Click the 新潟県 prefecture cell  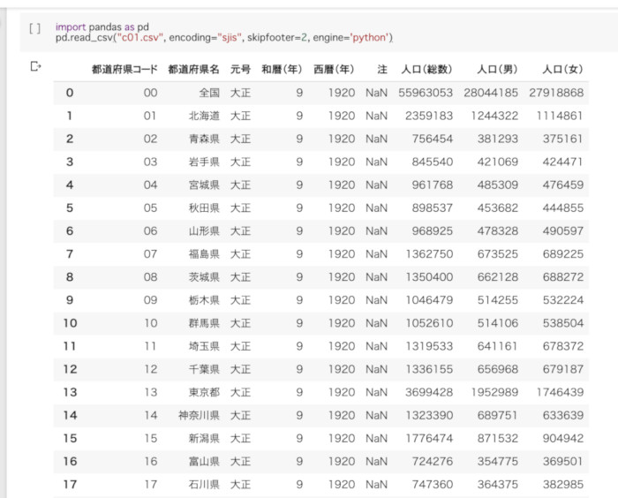pyautogui.click(x=204, y=439)
